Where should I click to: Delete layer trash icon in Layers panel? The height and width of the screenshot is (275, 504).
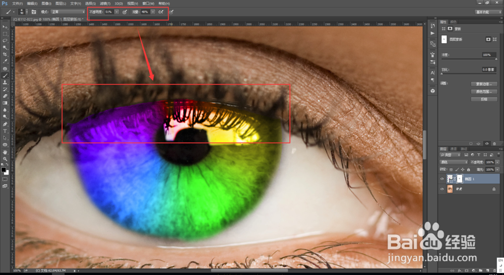(495, 270)
